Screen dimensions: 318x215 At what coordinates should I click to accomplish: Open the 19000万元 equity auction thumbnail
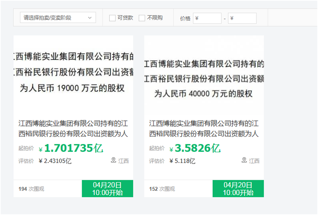[73, 73]
